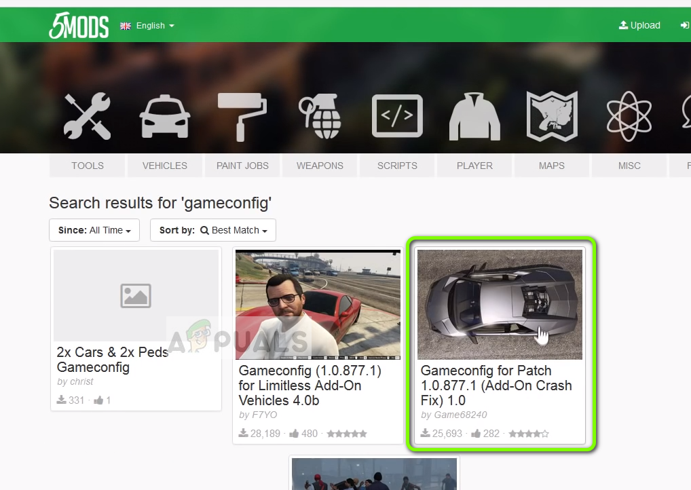This screenshot has width=691, height=490.
Task: Click author name christ
Action: [x=82, y=381]
